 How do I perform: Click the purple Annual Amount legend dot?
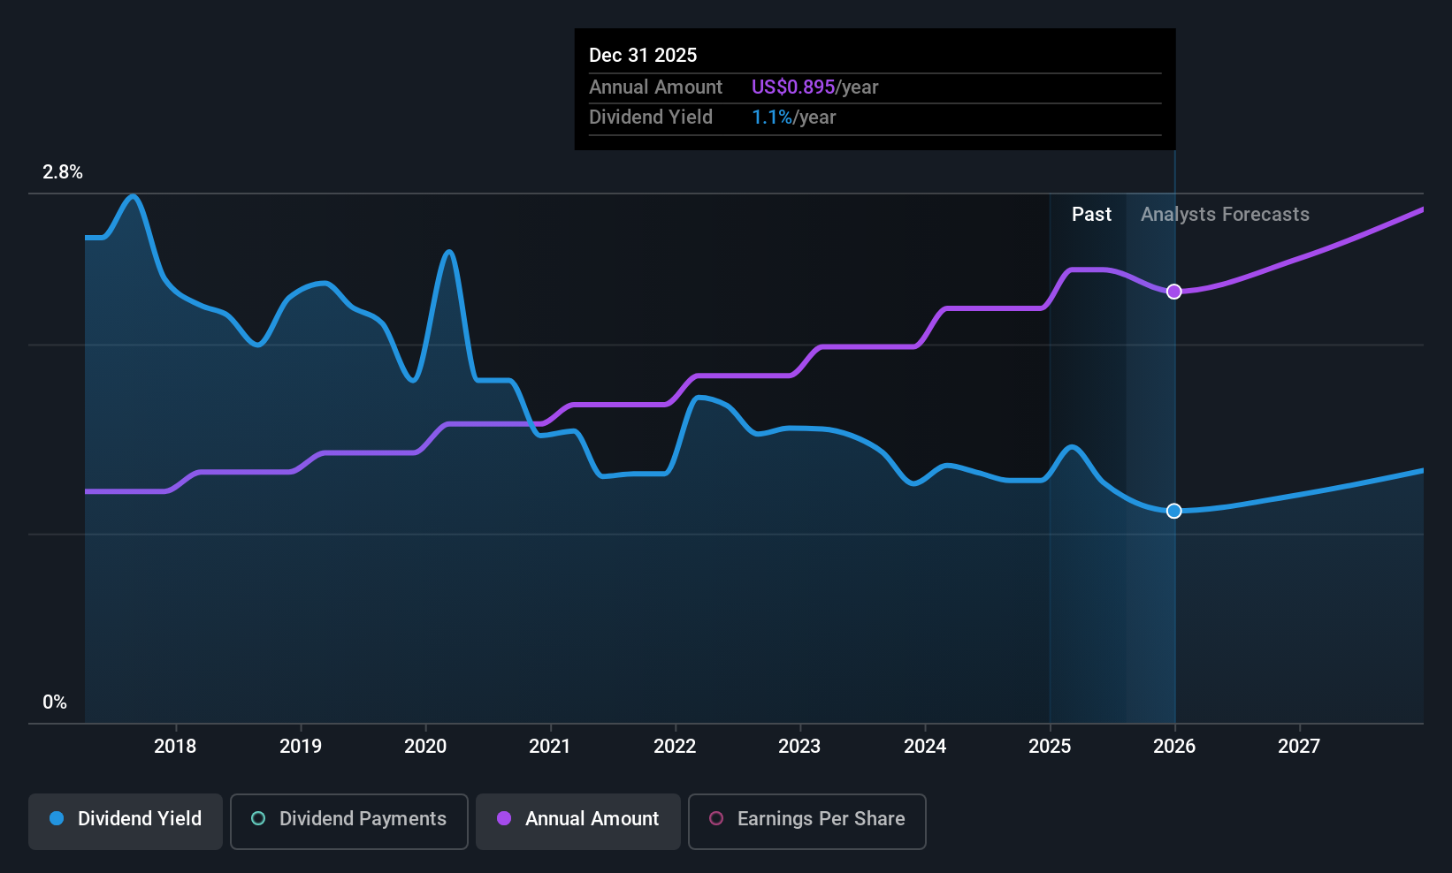point(503,819)
